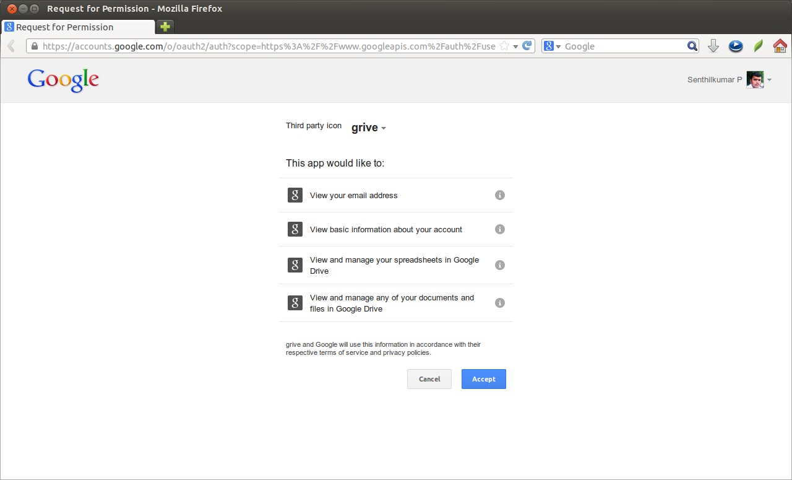Viewport: 792px width, 480px height.
Task: Click Google icon beside spreadsheets permission
Action: click(295, 265)
